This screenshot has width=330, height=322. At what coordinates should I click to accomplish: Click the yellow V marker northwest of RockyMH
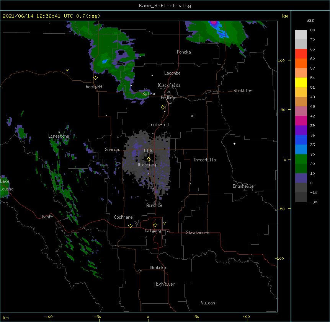[67, 70]
